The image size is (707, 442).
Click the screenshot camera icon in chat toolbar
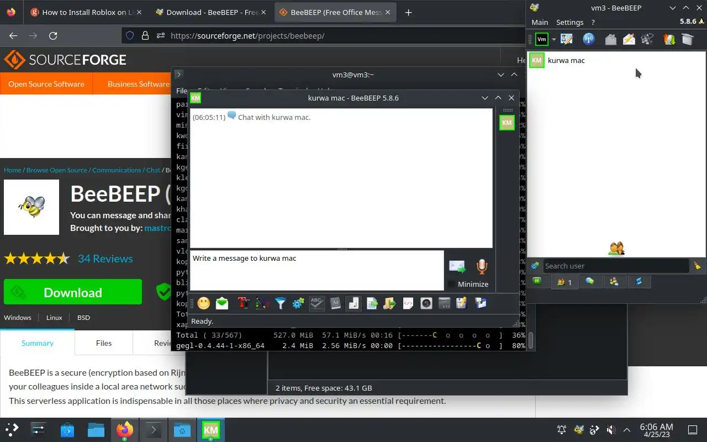coord(426,303)
